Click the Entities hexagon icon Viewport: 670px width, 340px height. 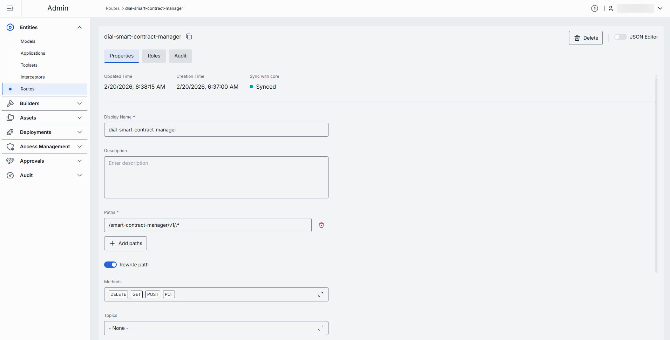point(10,27)
